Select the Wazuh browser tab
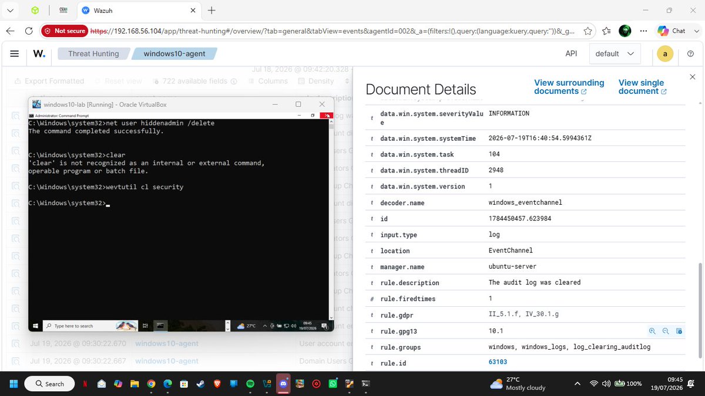The height and width of the screenshot is (396, 705). tap(139, 11)
